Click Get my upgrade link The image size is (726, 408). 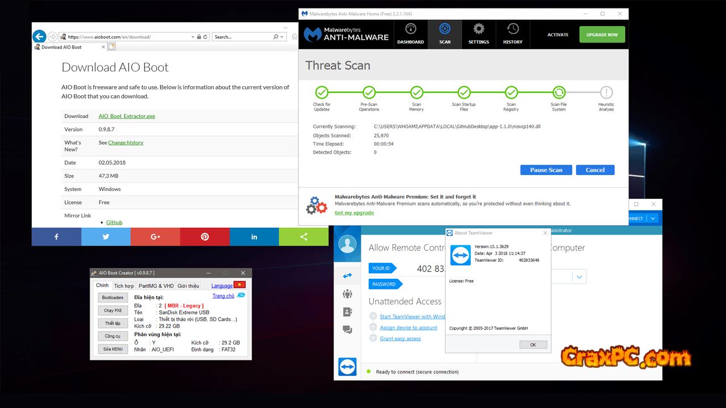pyautogui.click(x=354, y=213)
